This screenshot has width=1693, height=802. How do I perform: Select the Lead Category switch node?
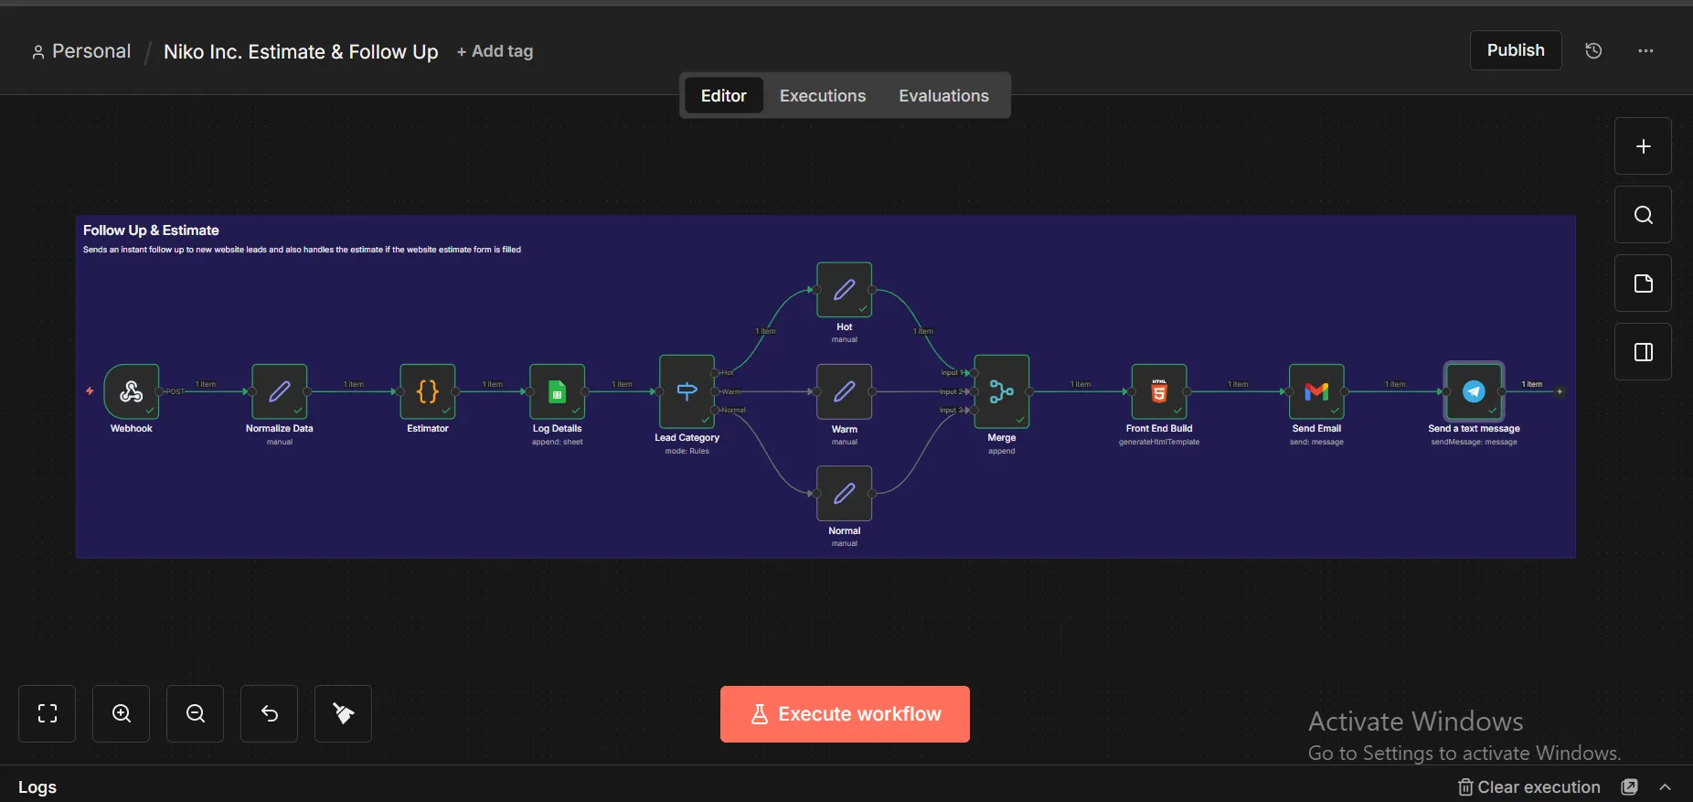687,391
